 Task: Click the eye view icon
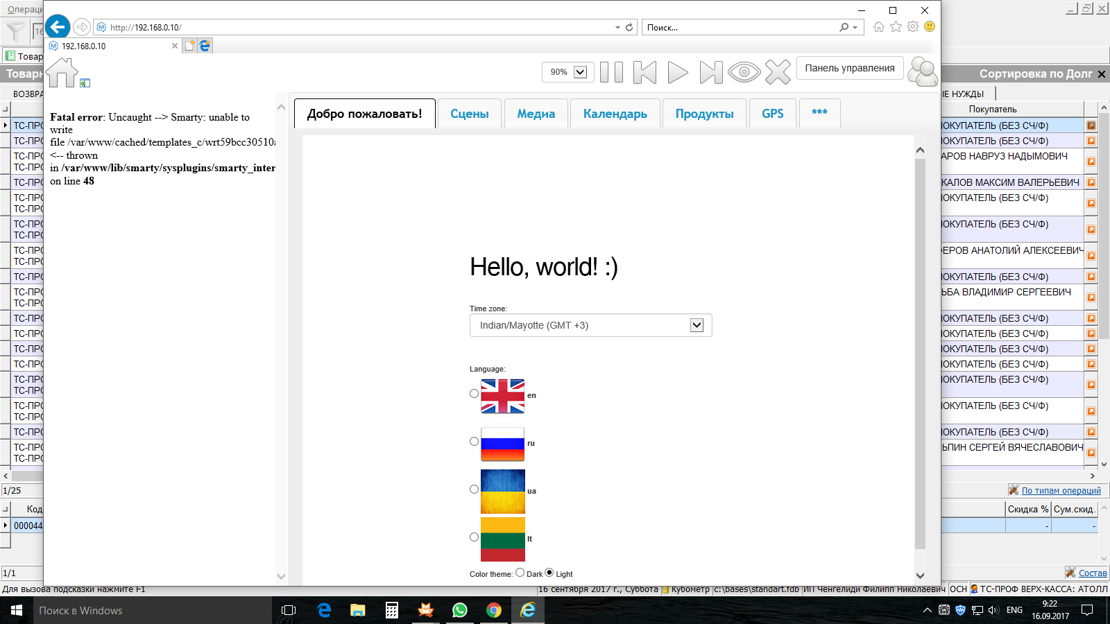744,72
